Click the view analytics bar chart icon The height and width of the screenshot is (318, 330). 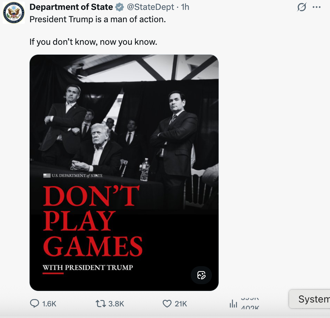(x=233, y=304)
